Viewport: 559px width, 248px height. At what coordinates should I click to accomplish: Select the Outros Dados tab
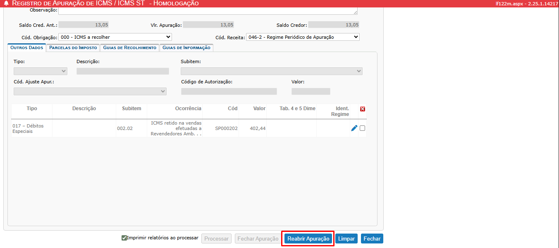26,48
